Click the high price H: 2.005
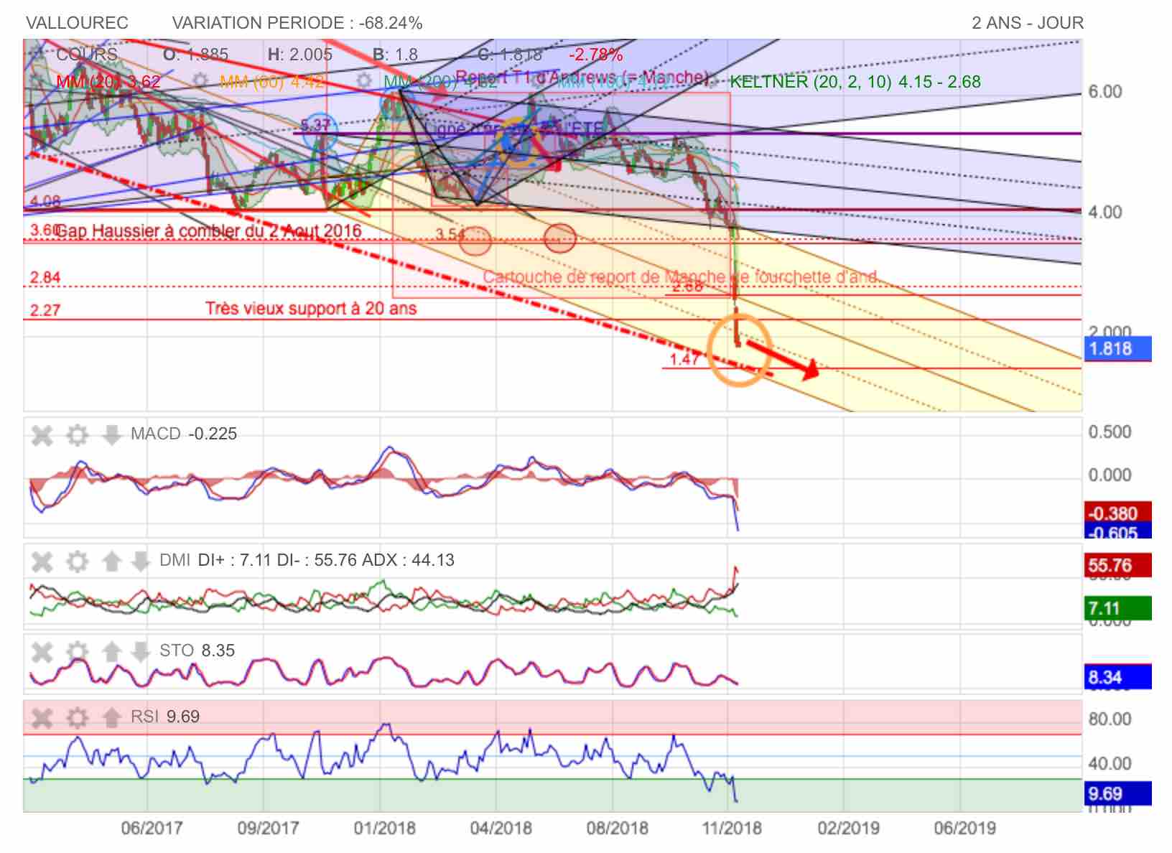This screenshot has height=853, width=1172. point(300,55)
